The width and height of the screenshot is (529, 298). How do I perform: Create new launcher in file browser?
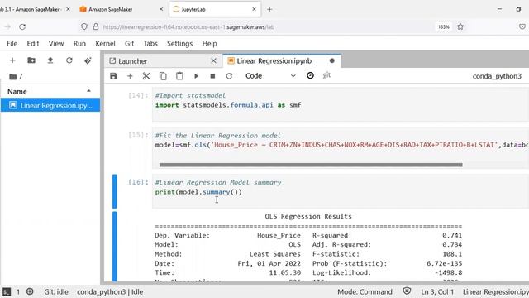tap(12, 60)
